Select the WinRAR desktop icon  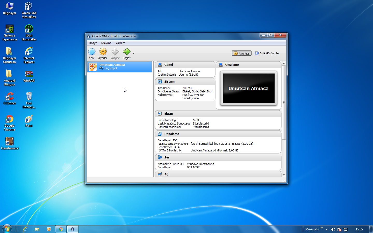click(x=29, y=76)
